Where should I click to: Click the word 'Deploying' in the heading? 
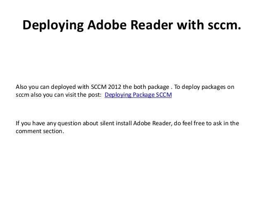pyautogui.click(x=53, y=25)
